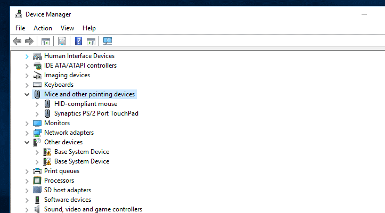385x213 pixels.
Task: Open the File menu
Action: [x=20, y=28]
